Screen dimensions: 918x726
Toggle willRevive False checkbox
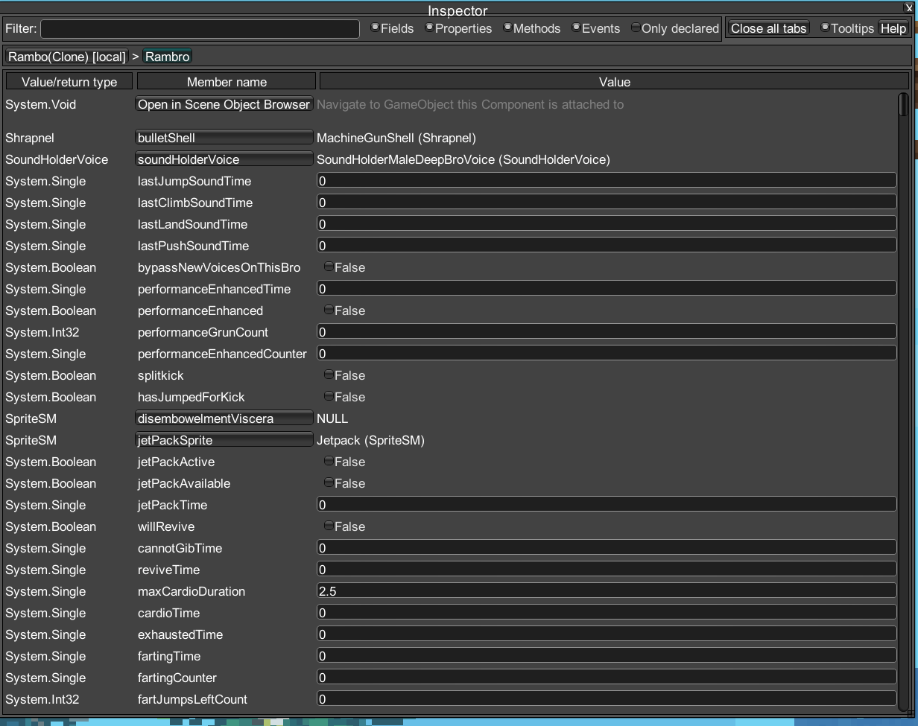point(329,526)
